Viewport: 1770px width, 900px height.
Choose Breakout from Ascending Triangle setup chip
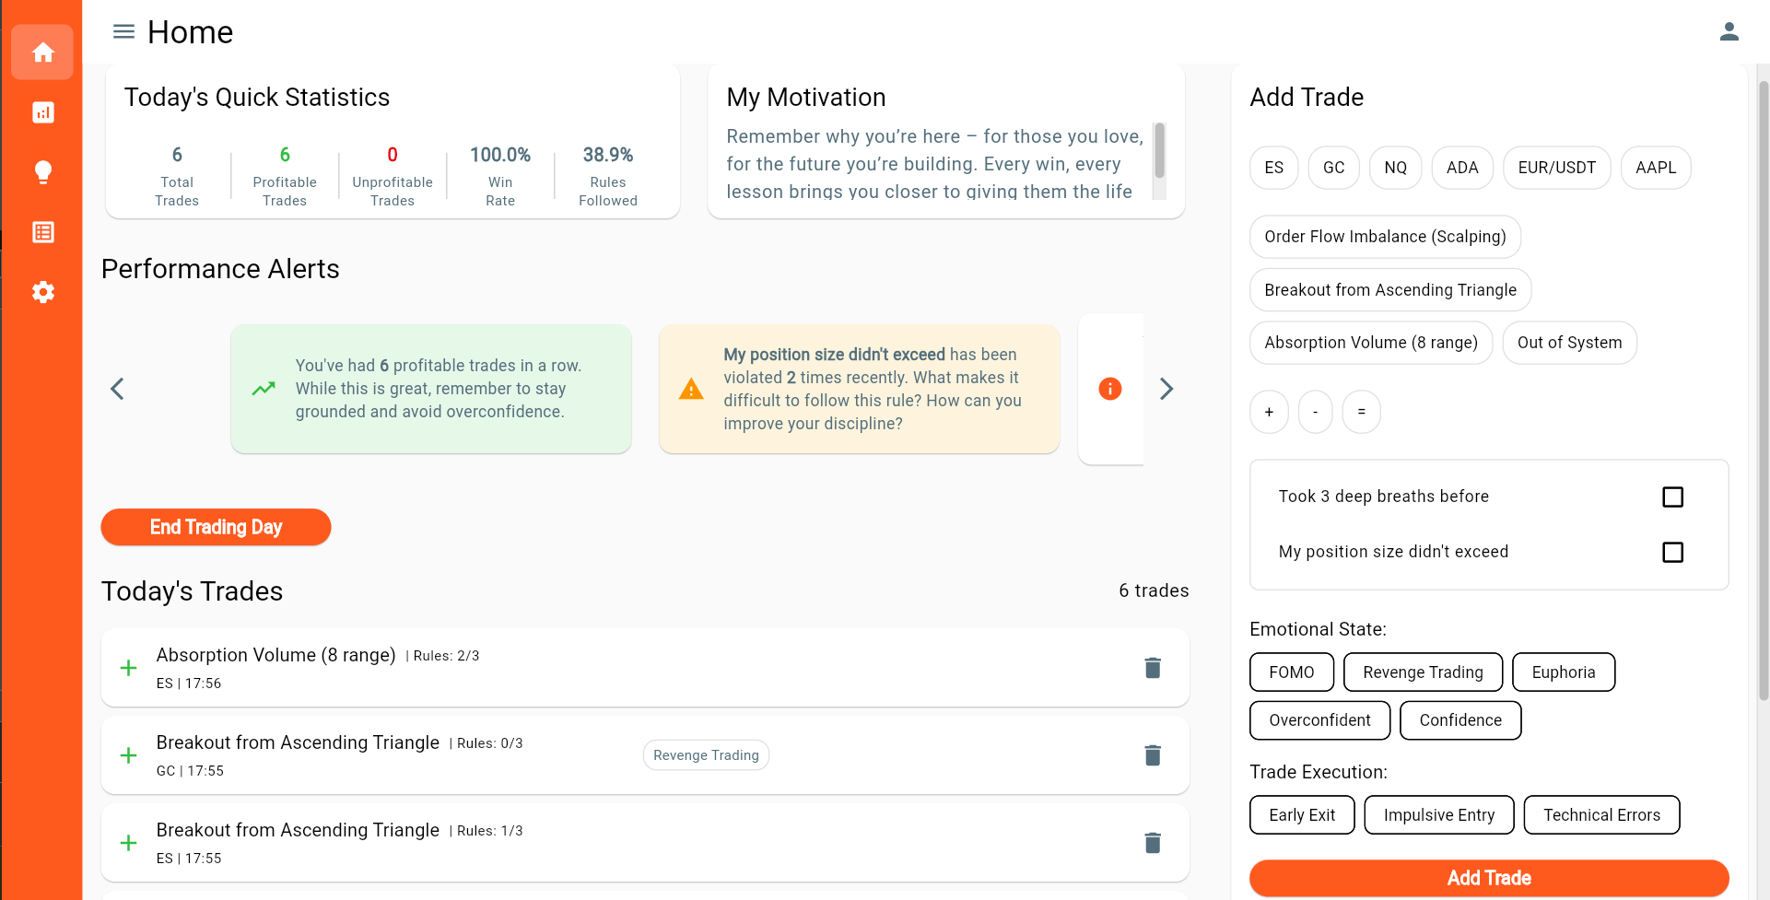click(1390, 290)
